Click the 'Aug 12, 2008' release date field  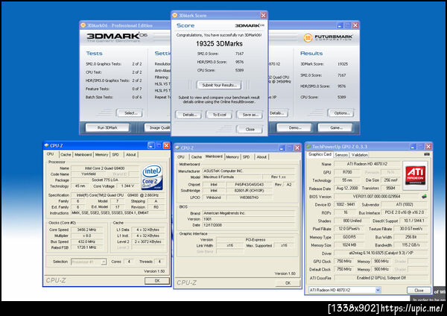[347, 189]
